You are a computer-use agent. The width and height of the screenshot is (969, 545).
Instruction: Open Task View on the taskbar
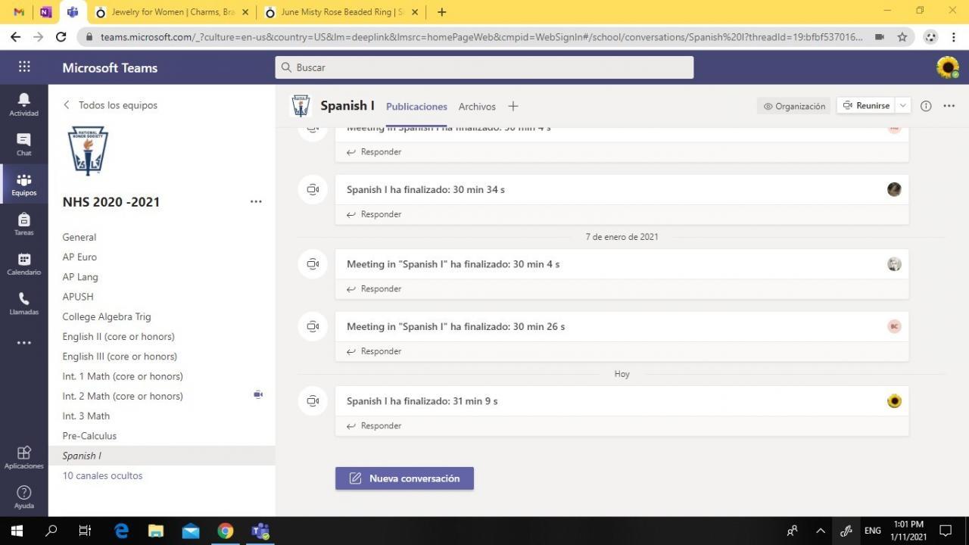pyautogui.click(x=85, y=531)
